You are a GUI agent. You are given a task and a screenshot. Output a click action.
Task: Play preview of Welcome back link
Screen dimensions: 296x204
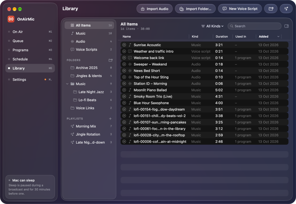[124, 58]
